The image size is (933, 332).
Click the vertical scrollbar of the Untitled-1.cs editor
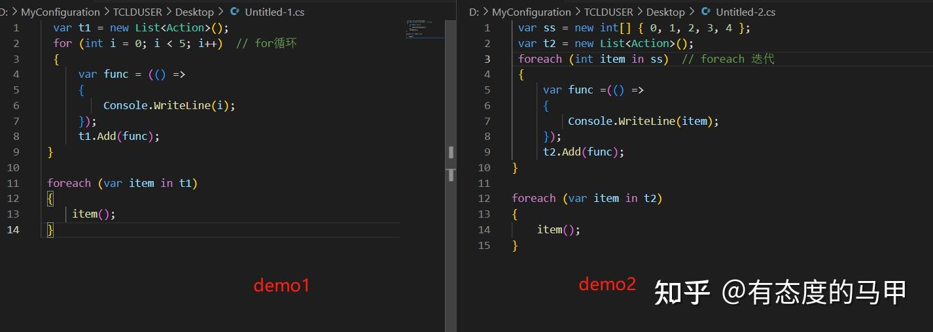point(451,175)
